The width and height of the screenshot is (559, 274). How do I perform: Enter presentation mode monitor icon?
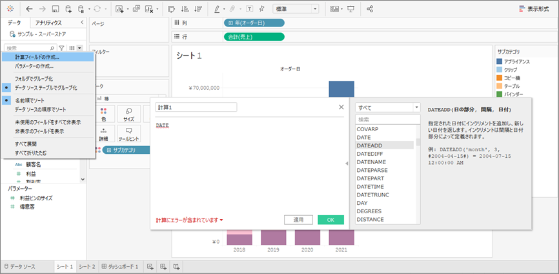point(351,9)
